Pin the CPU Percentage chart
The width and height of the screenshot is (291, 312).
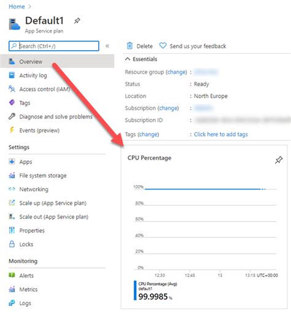pyautogui.click(x=279, y=160)
